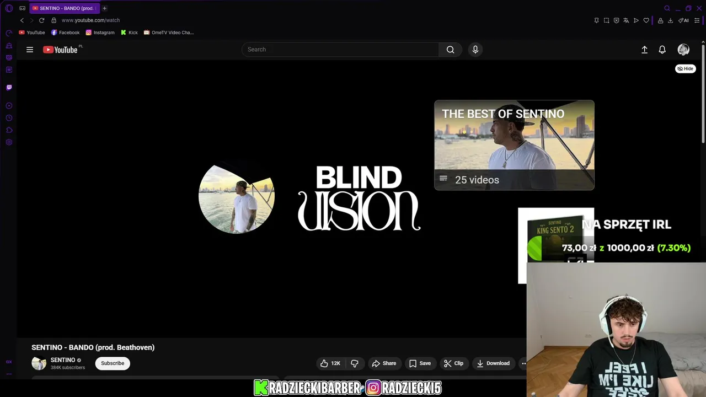Open Easy Setup sliders icon
Image resolution: width=706 pixels, height=397 pixels.
(697, 20)
